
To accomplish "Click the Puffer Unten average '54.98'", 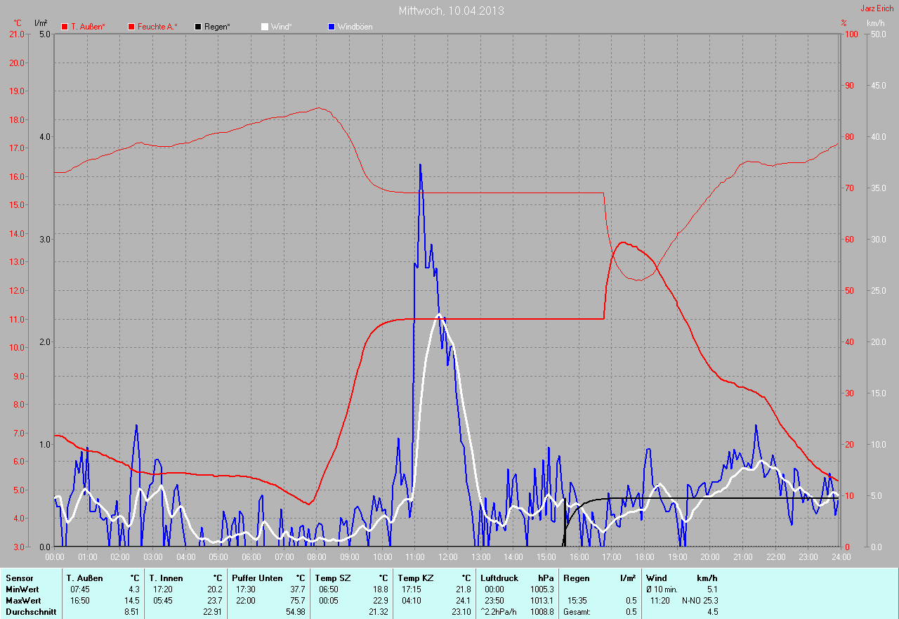I will pos(295,612).
